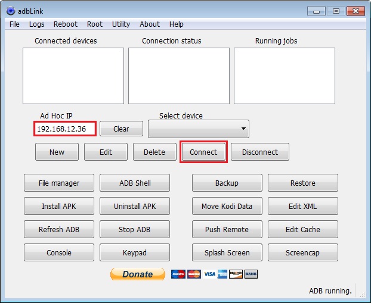Click the Discover card icon
The width and height of the screenshot is (371, 303).
pos(236,274)
